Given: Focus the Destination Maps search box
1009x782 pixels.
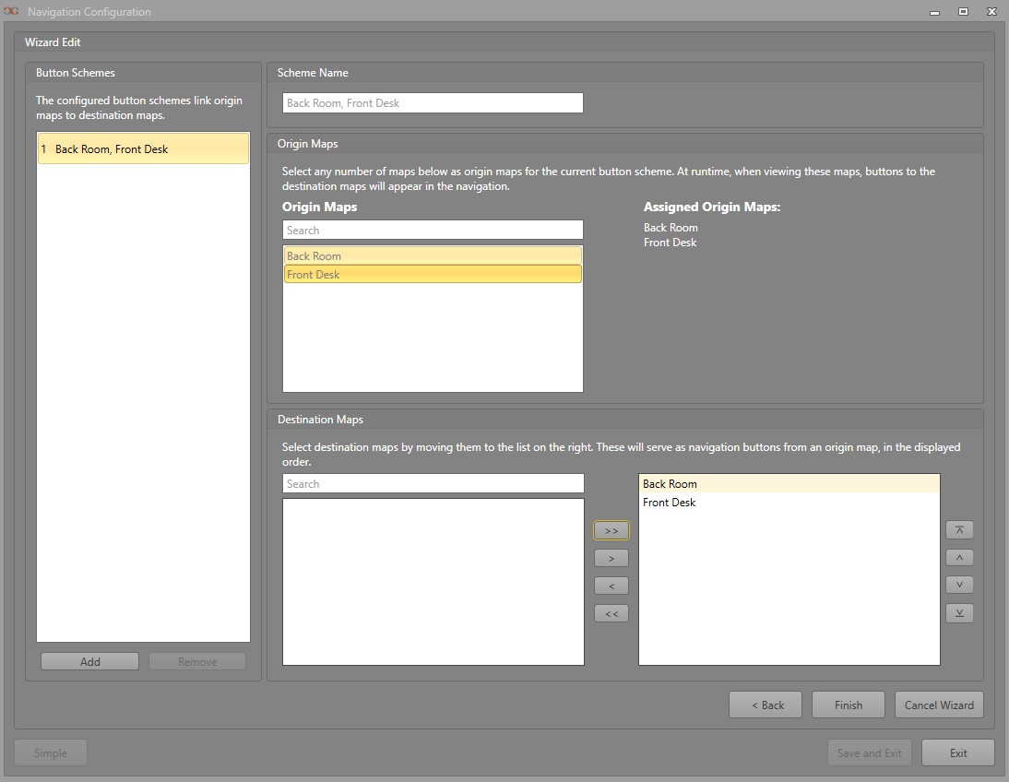Looking at the screenshot, I should (433, 484).
